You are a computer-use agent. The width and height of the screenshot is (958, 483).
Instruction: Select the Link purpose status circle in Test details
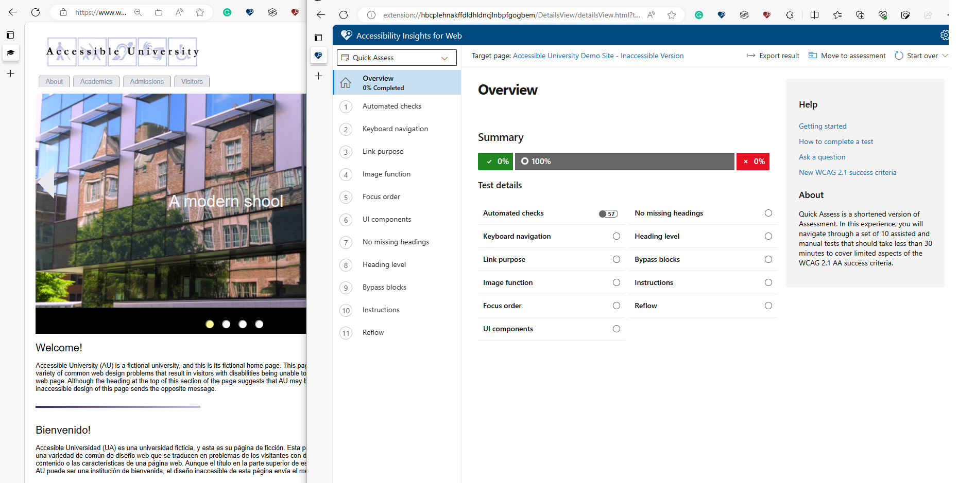coord(617,259)
